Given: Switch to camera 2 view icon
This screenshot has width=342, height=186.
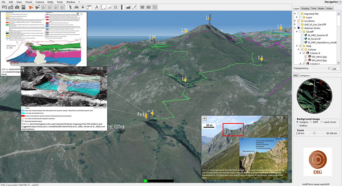Looking at the screenshot, I should click(37, 7).
